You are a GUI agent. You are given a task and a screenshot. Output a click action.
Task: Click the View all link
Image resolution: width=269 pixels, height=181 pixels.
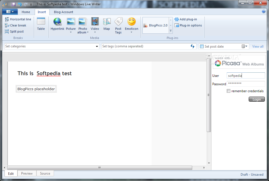(258, 47)
